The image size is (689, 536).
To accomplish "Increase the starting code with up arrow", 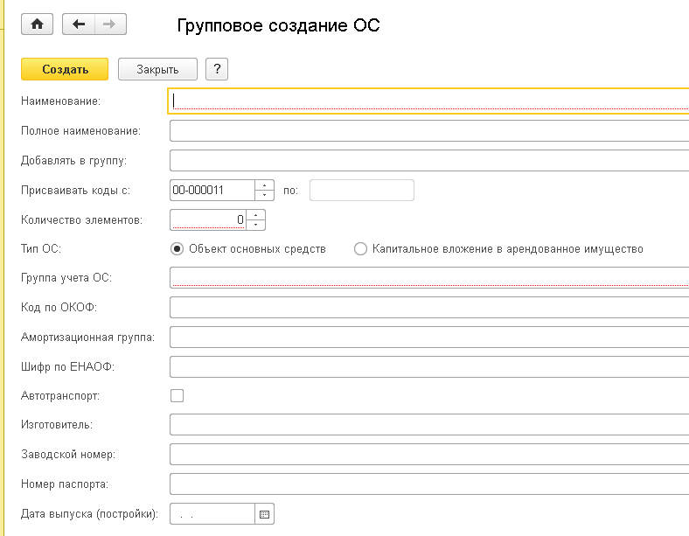I will coord(265,185).
